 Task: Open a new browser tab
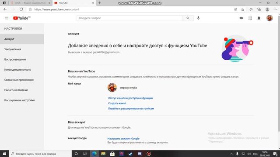coord(99,3)
